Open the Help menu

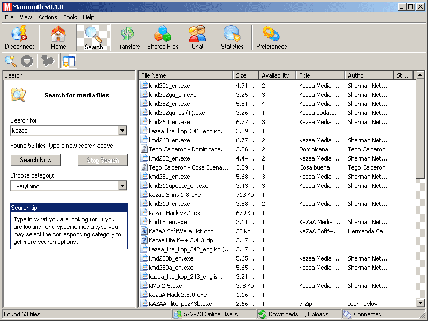(88, 17)
